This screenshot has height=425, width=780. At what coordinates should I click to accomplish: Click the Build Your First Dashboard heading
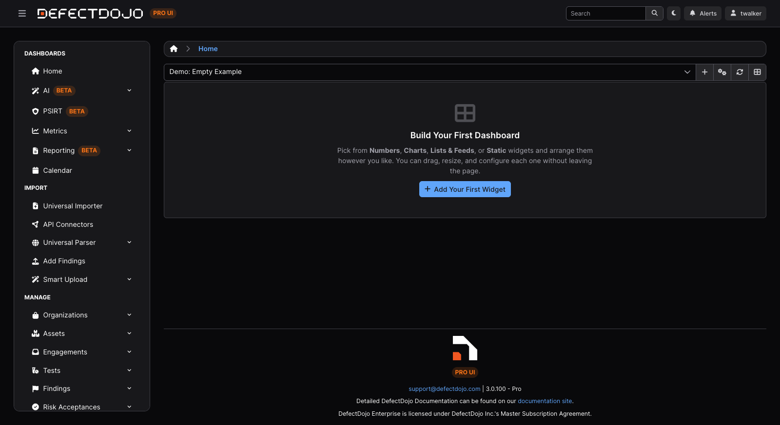(465, 135)
